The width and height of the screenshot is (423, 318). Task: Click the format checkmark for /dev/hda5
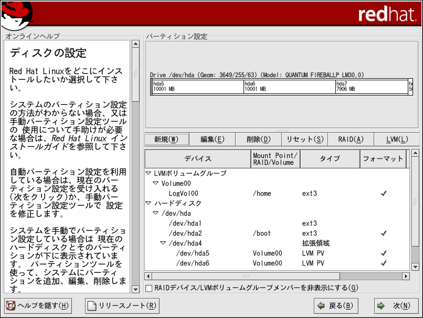[x=384, y=253]
